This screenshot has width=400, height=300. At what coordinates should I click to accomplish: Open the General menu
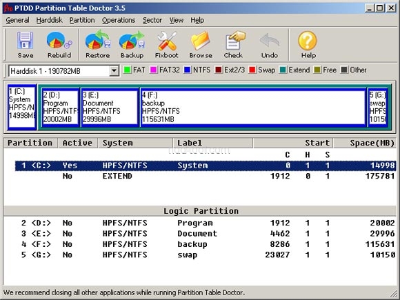17,20
